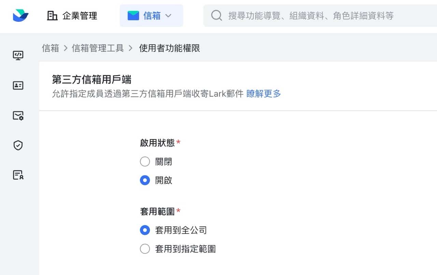Click the blue envelope 信箱 icon

click(x=133, y=16)
